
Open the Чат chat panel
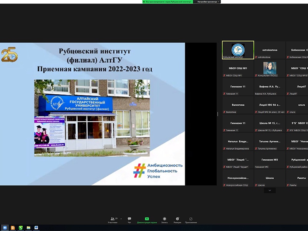[x=129, y=220]
